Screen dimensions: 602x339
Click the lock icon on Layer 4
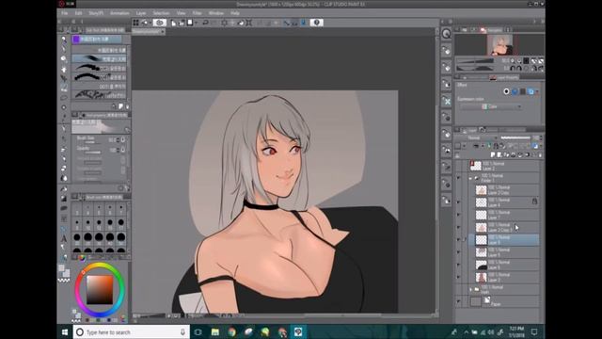coord(534,201)
